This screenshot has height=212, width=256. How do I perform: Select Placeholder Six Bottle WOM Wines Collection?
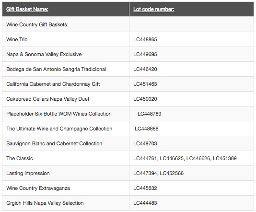pyautogui.click(x=59, y=114)
